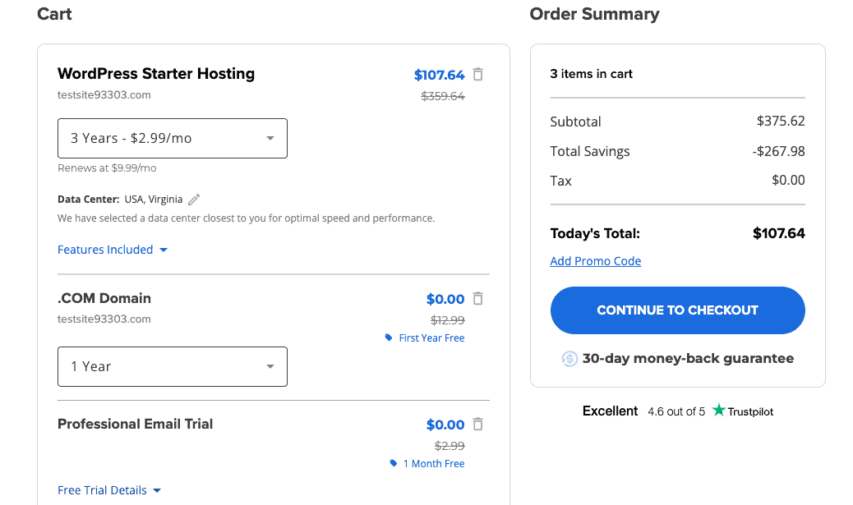Click the Trustpilot 4.6 out of 5 rating
Screen dimensions: 853x505
(675, 411)
